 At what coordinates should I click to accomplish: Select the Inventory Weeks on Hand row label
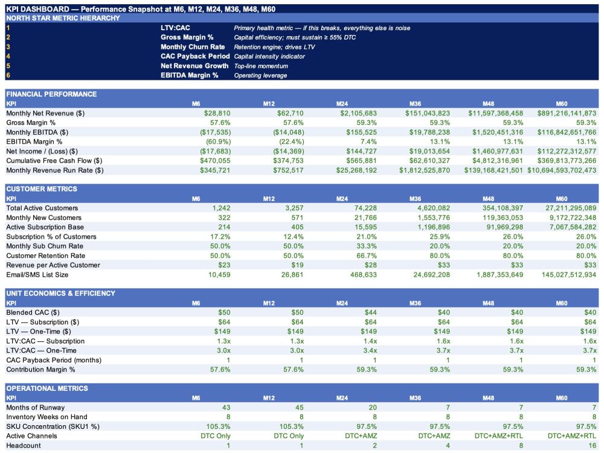click(47, 417)
